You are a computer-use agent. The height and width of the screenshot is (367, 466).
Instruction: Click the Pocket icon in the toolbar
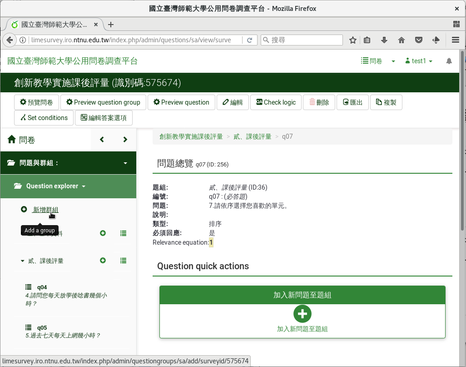(x=419, y=40)
